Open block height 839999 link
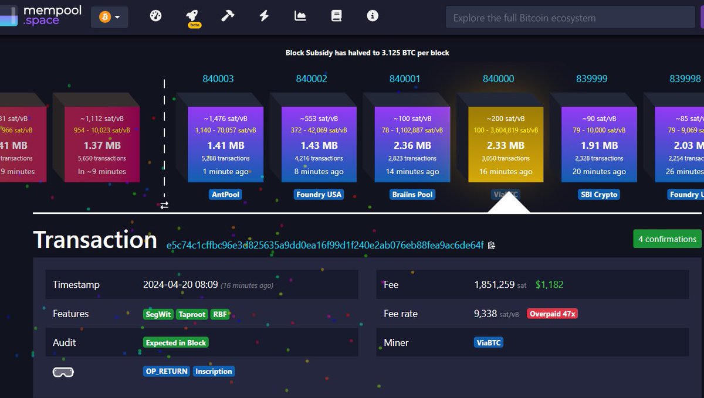 591,79
